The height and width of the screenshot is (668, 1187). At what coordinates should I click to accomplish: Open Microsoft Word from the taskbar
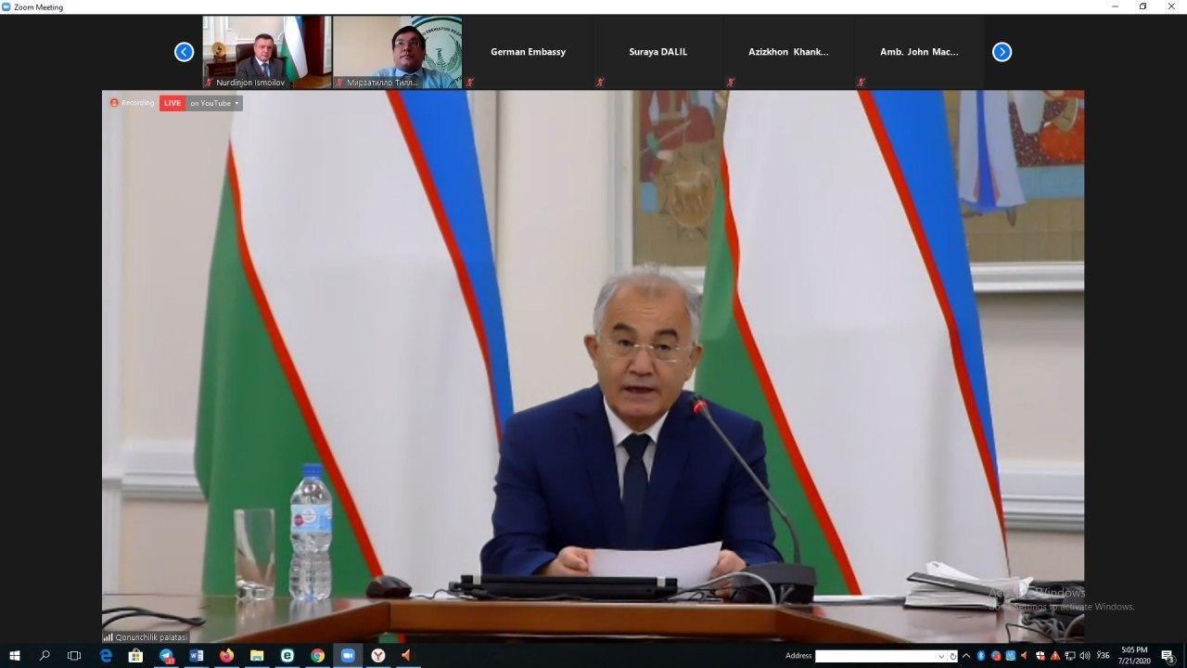(197, 656)
